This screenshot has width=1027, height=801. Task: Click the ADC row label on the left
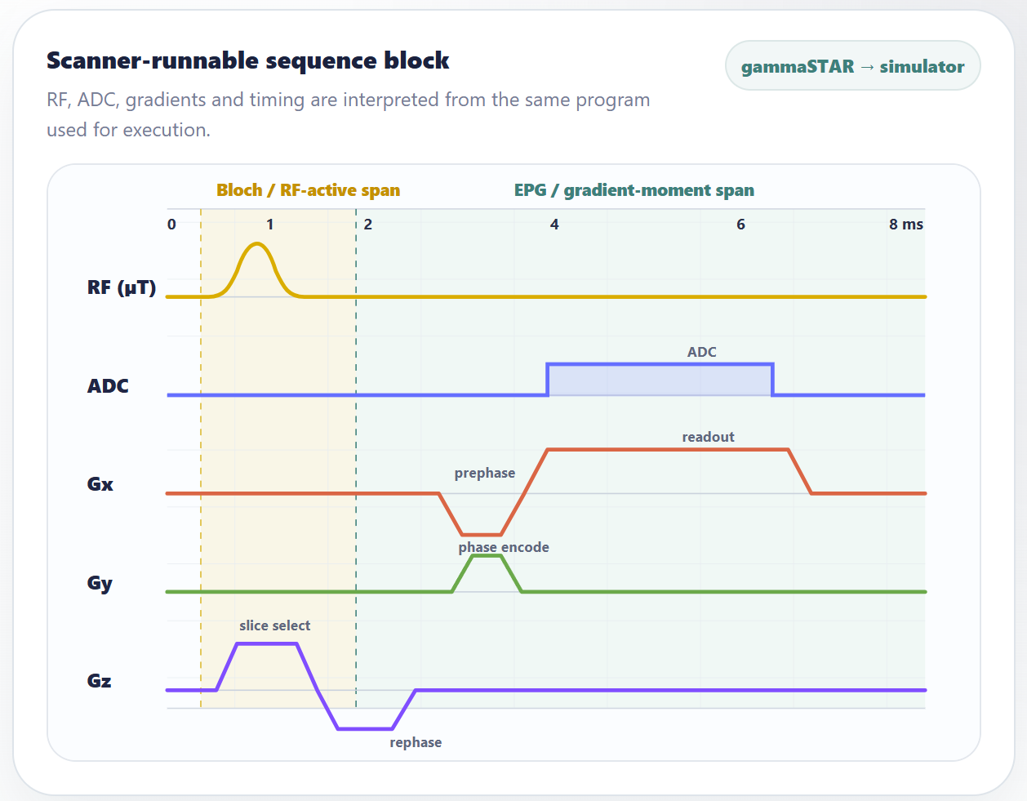[108, 385]
